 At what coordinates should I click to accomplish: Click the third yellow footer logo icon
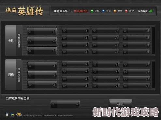pos(19,114)
